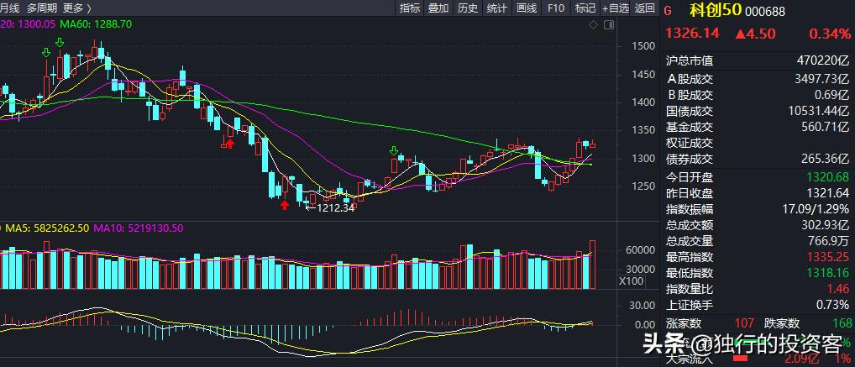Click the volume MA5: 5825262.50 label
Screen dimensions: 855x367
47,228
